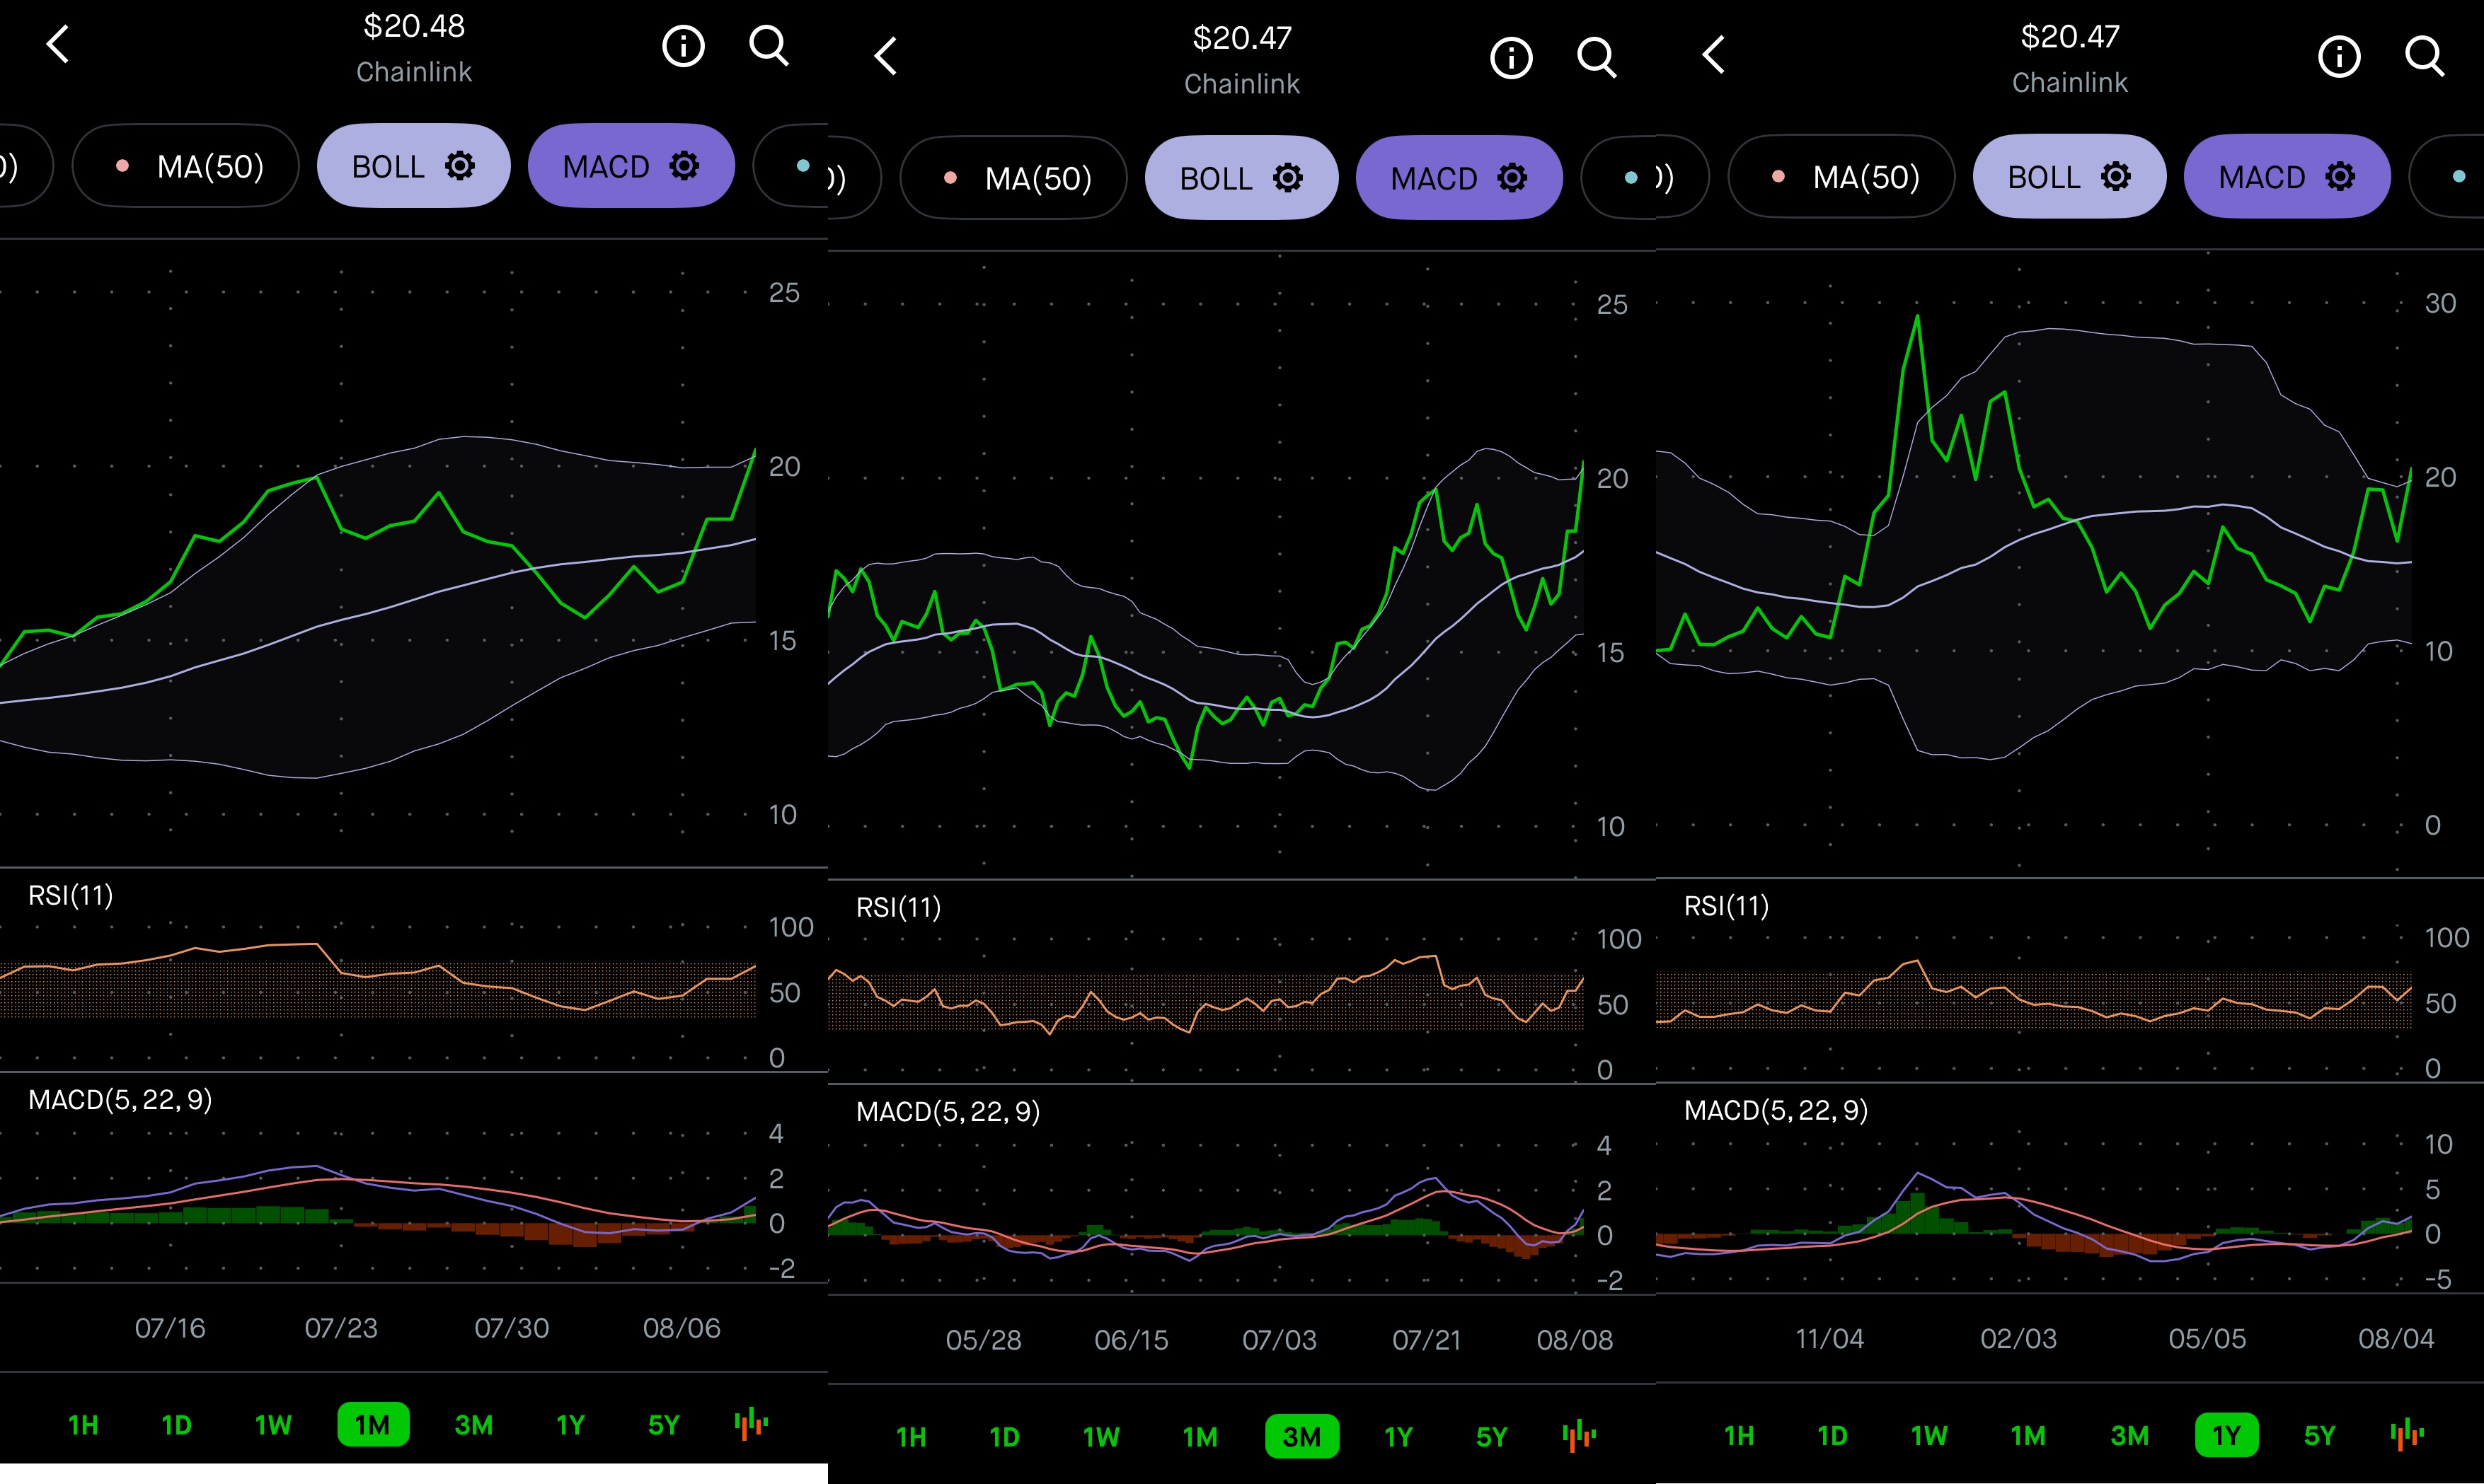Viewport: 2484px width, 1484px height.
Task: Open info icon in right panel
Action: (x=2339, y=56)
